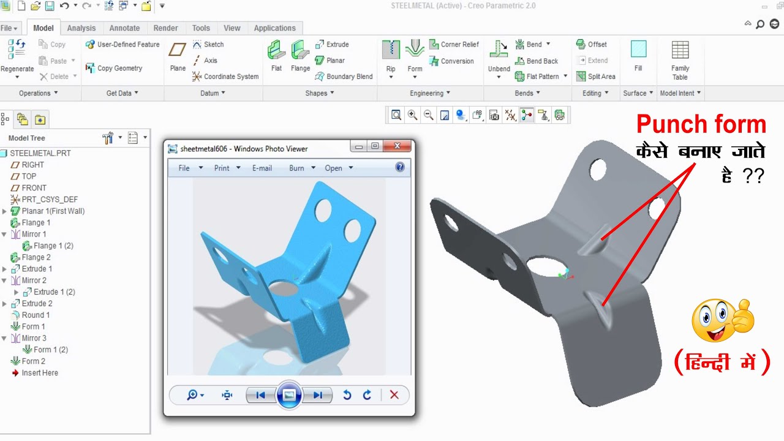This screenshot has width=784, height=441.
Task: Expand the Get Data group menu
Action: (x=123, y=93)
